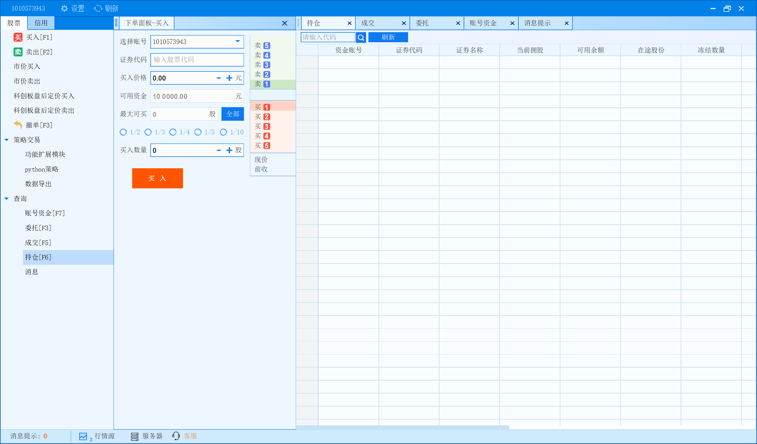
Task: Select the 1/5 position radio button
Action: point(198,132)
